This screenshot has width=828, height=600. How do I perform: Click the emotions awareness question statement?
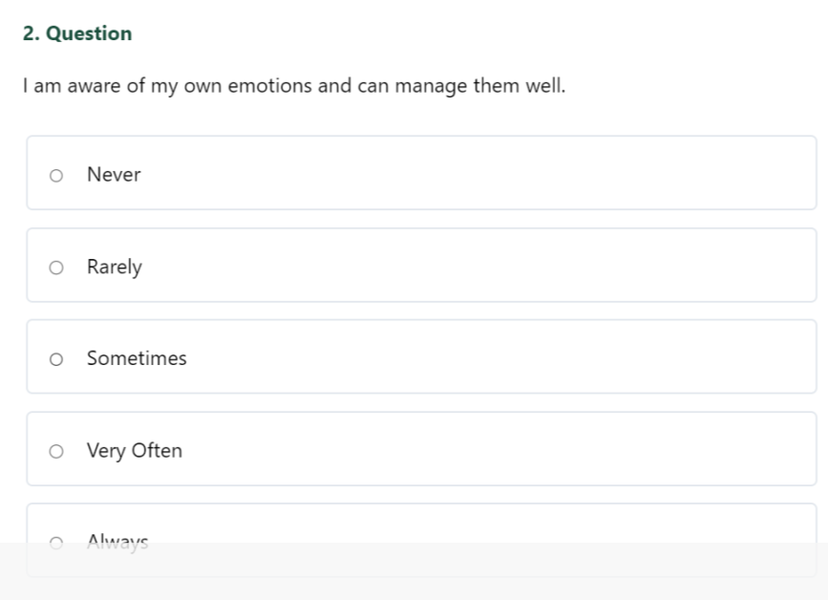[294, 86]
